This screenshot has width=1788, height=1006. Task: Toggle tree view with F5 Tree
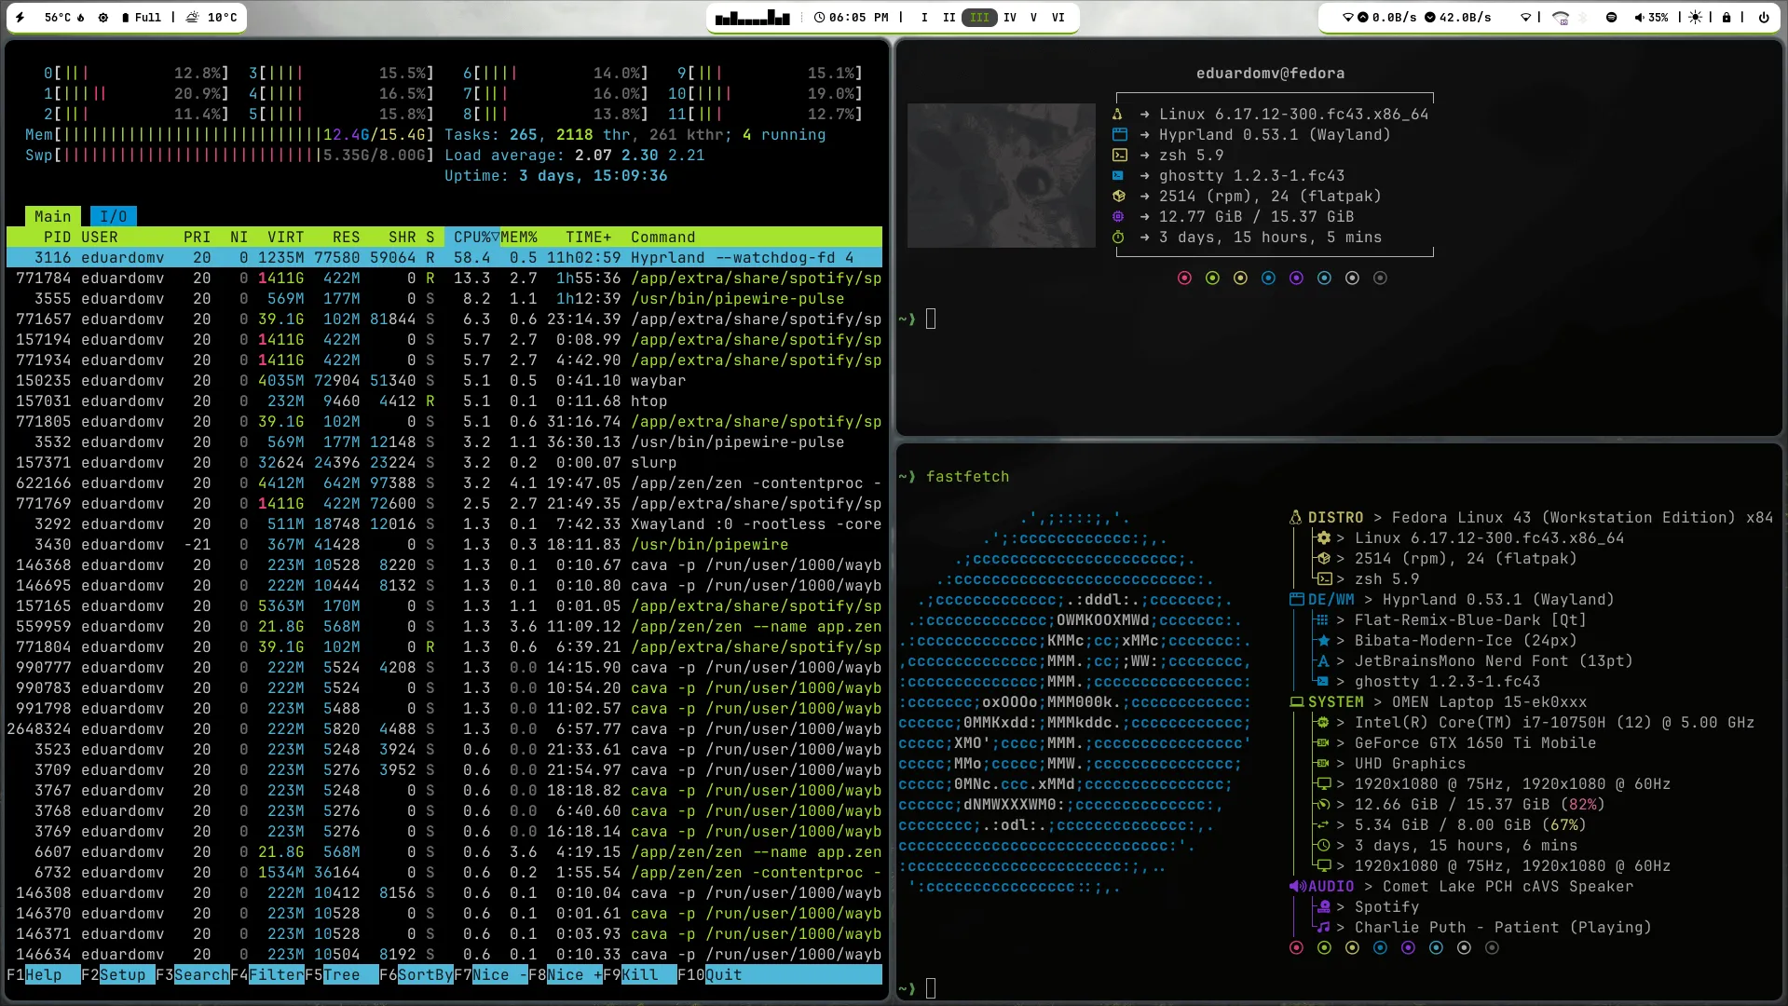(x=341, y=974)
